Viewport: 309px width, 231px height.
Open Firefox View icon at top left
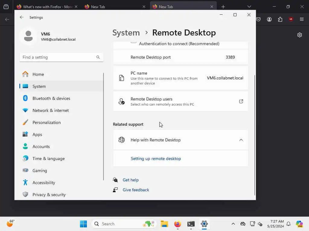click(6, 7)
